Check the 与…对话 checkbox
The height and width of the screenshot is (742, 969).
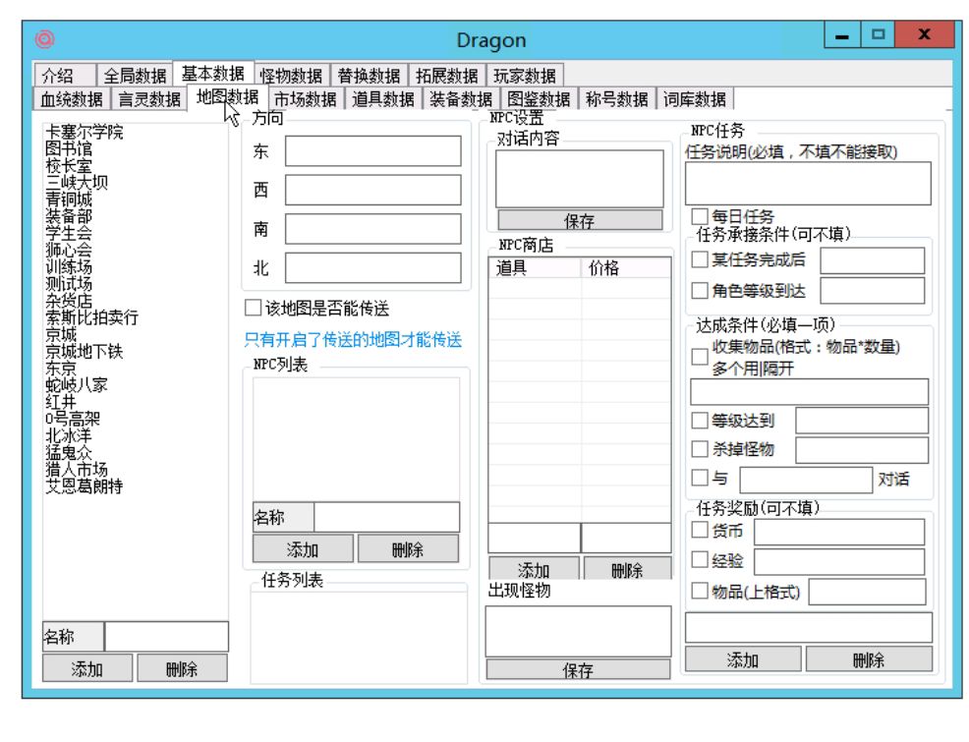[699, 478]
